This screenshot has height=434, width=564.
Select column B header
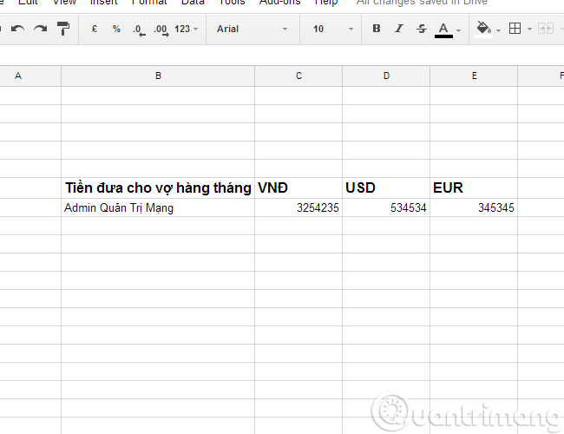[158, 76]
